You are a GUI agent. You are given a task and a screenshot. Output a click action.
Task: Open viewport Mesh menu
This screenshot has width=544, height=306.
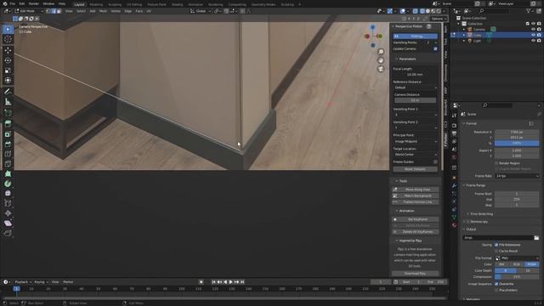click(x=103, y=11)
